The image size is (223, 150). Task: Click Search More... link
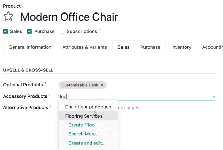pos(84,134)
